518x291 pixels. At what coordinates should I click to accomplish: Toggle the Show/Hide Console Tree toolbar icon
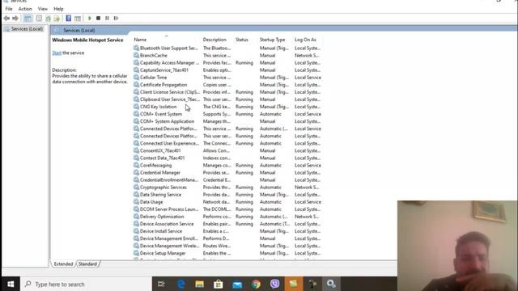tap(28, 18)
